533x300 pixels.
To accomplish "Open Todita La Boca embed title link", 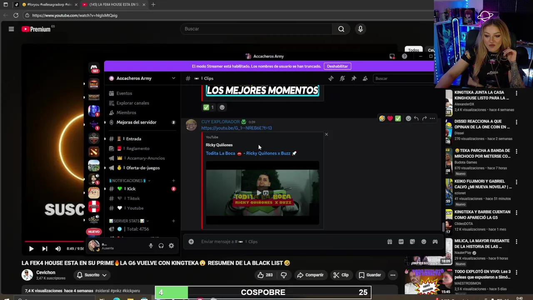I will pyautogui.click(x=251, y=153).
